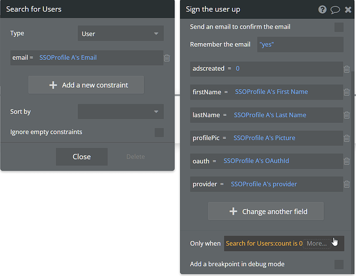The width and height of the screenshot is (356, 276).
Task: Close the Sign the user up panel
Action: coord(348,9)
